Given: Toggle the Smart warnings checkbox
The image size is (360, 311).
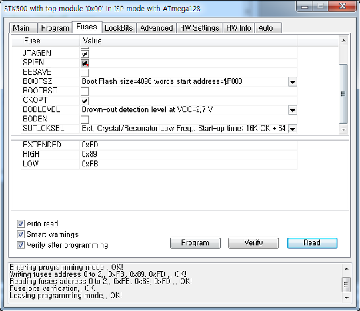Looking at the screenshot, I should (x=21, y=234).
